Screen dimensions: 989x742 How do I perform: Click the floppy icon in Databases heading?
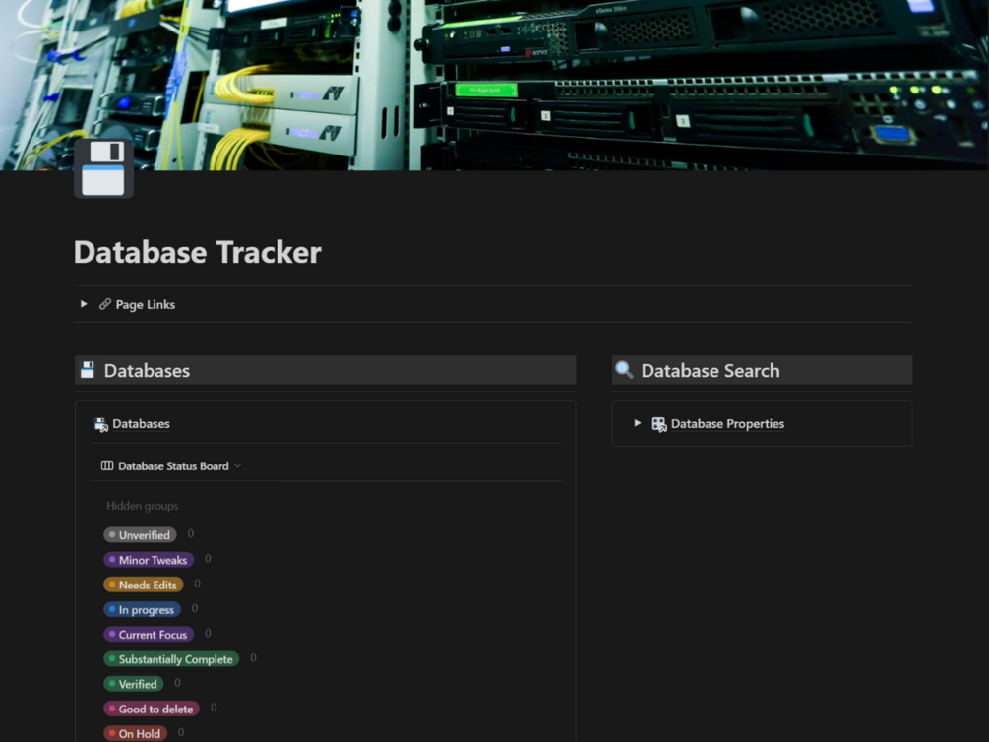coord(88,370)
